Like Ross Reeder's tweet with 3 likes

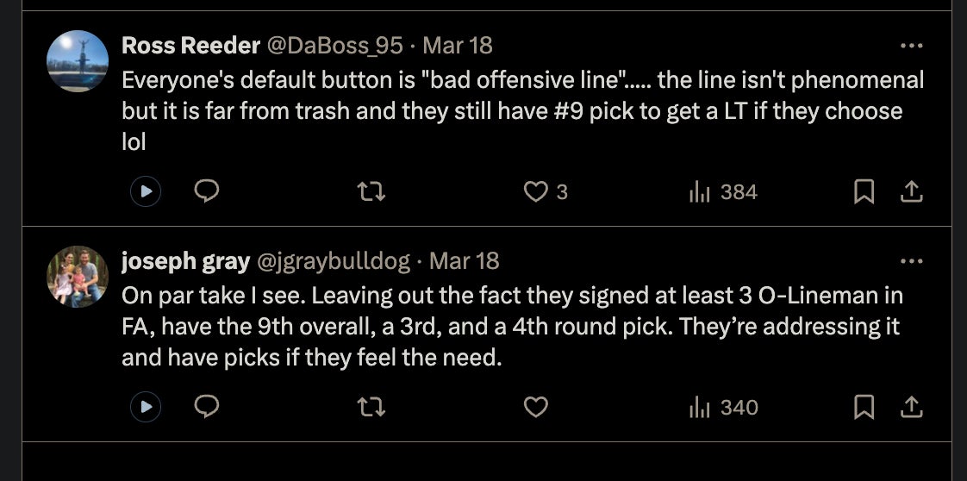(536, 191)
